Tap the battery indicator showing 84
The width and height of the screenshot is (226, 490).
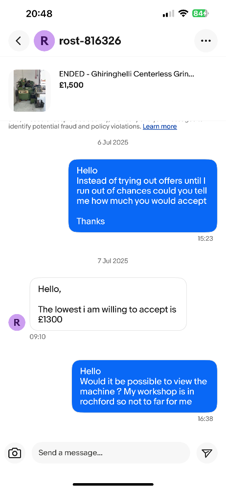point(200,13)
